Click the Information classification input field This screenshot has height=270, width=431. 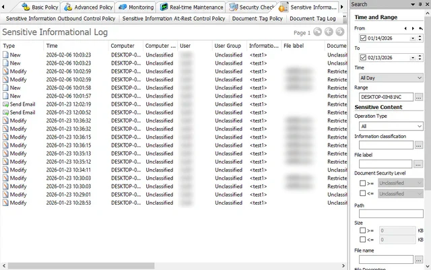386,145
